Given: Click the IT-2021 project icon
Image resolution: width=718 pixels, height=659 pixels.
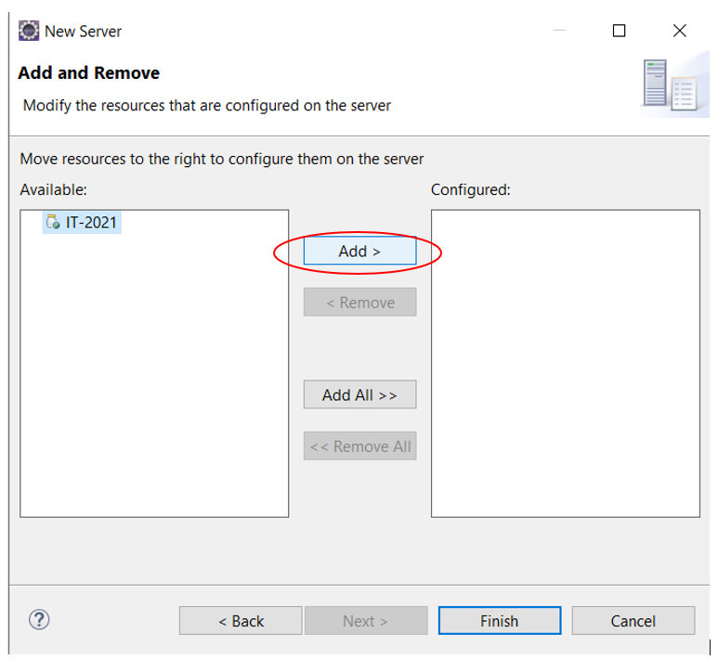Looking at the screenshot, I should [x=53, y=222].
